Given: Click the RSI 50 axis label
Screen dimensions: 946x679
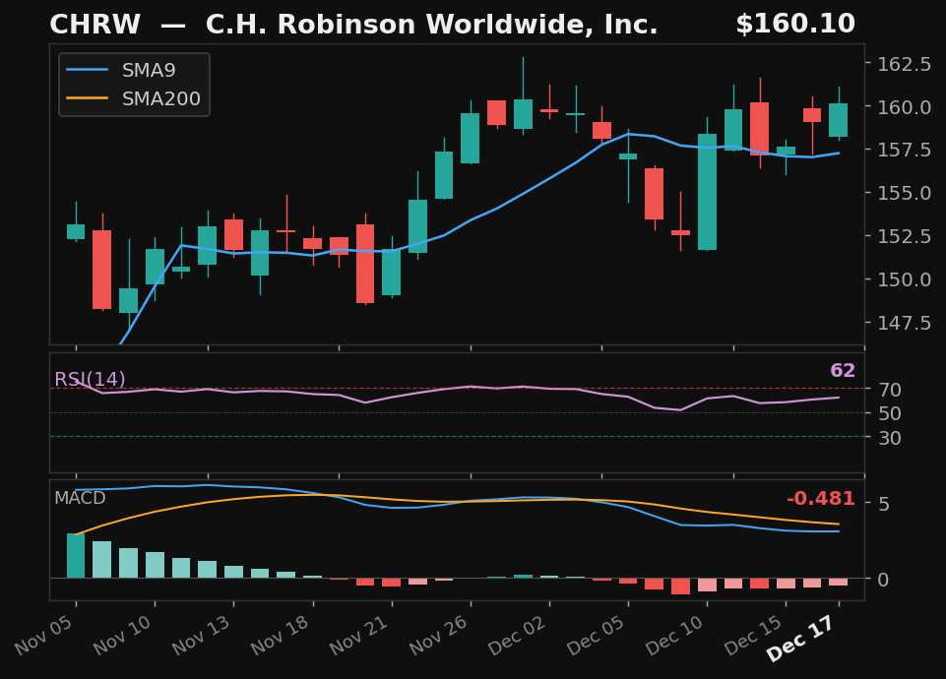Looking at the screenshot, I should (x=890, y=413).
